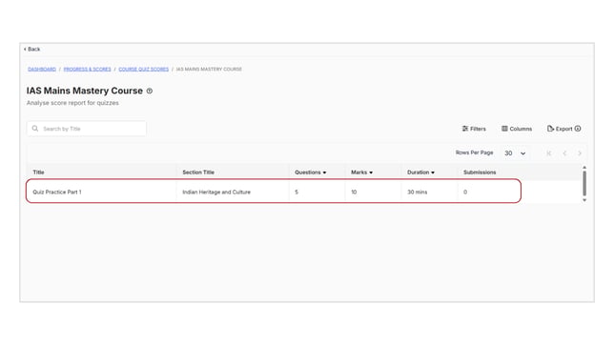Click the table's vertical scrollbar thumb

[584, 183]
